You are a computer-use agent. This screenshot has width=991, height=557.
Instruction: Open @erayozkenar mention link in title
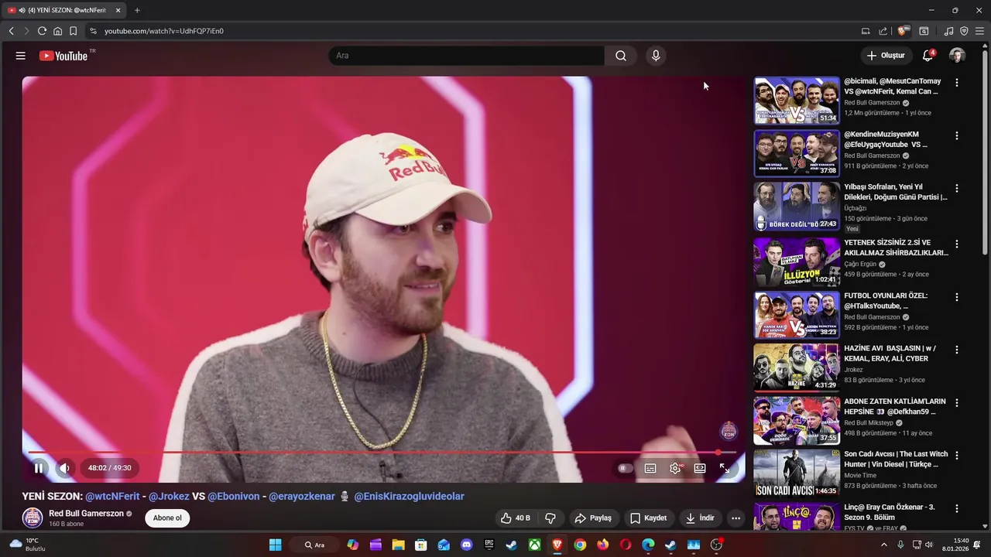(302, 496)
